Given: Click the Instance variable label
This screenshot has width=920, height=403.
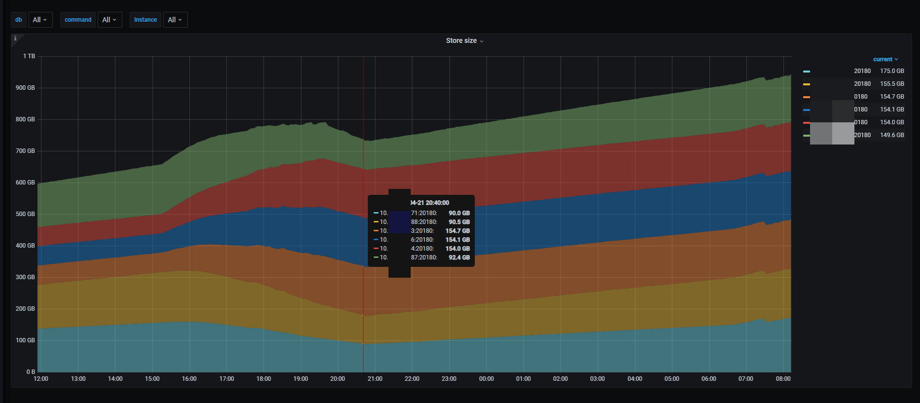Looking at the screenshot, I should [x=145, y=20].
